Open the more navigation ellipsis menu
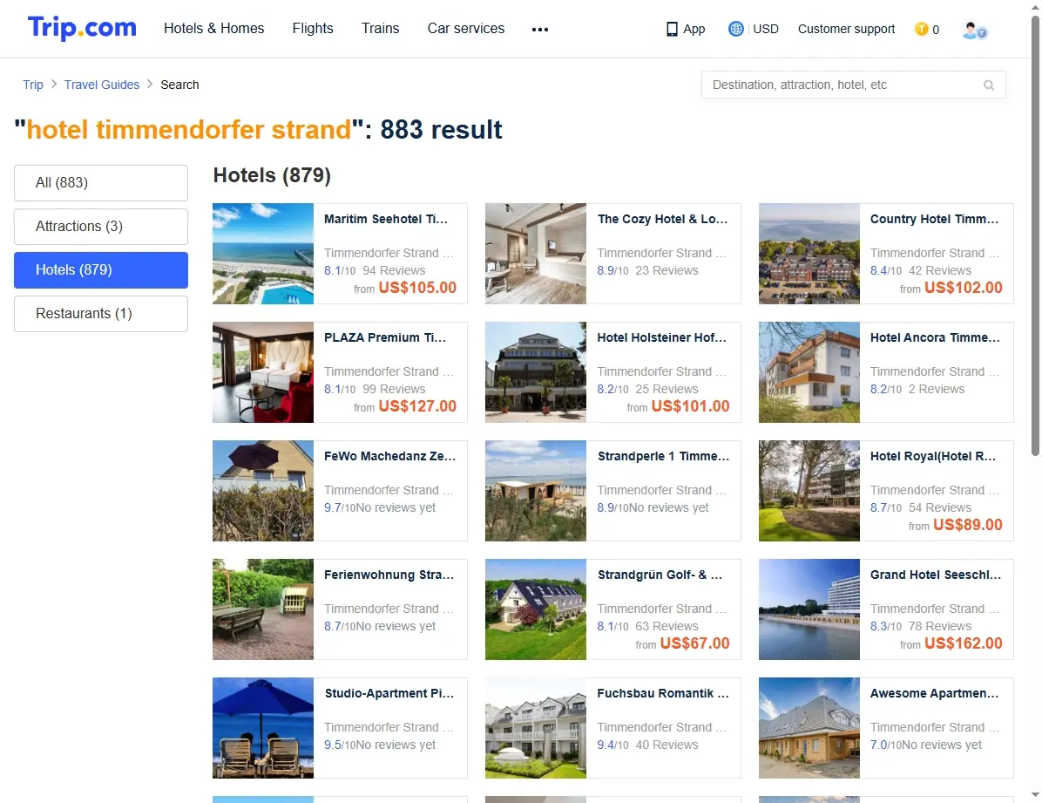Viewport: 1042px width, 803px height. pyautogui.click(x=540, y=30)
